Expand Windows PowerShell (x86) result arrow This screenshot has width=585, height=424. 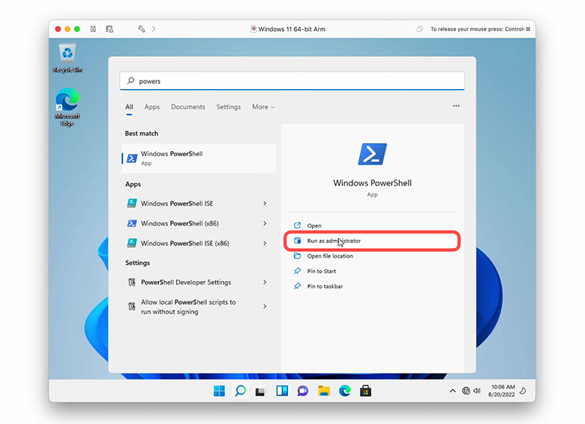point(265,223)
